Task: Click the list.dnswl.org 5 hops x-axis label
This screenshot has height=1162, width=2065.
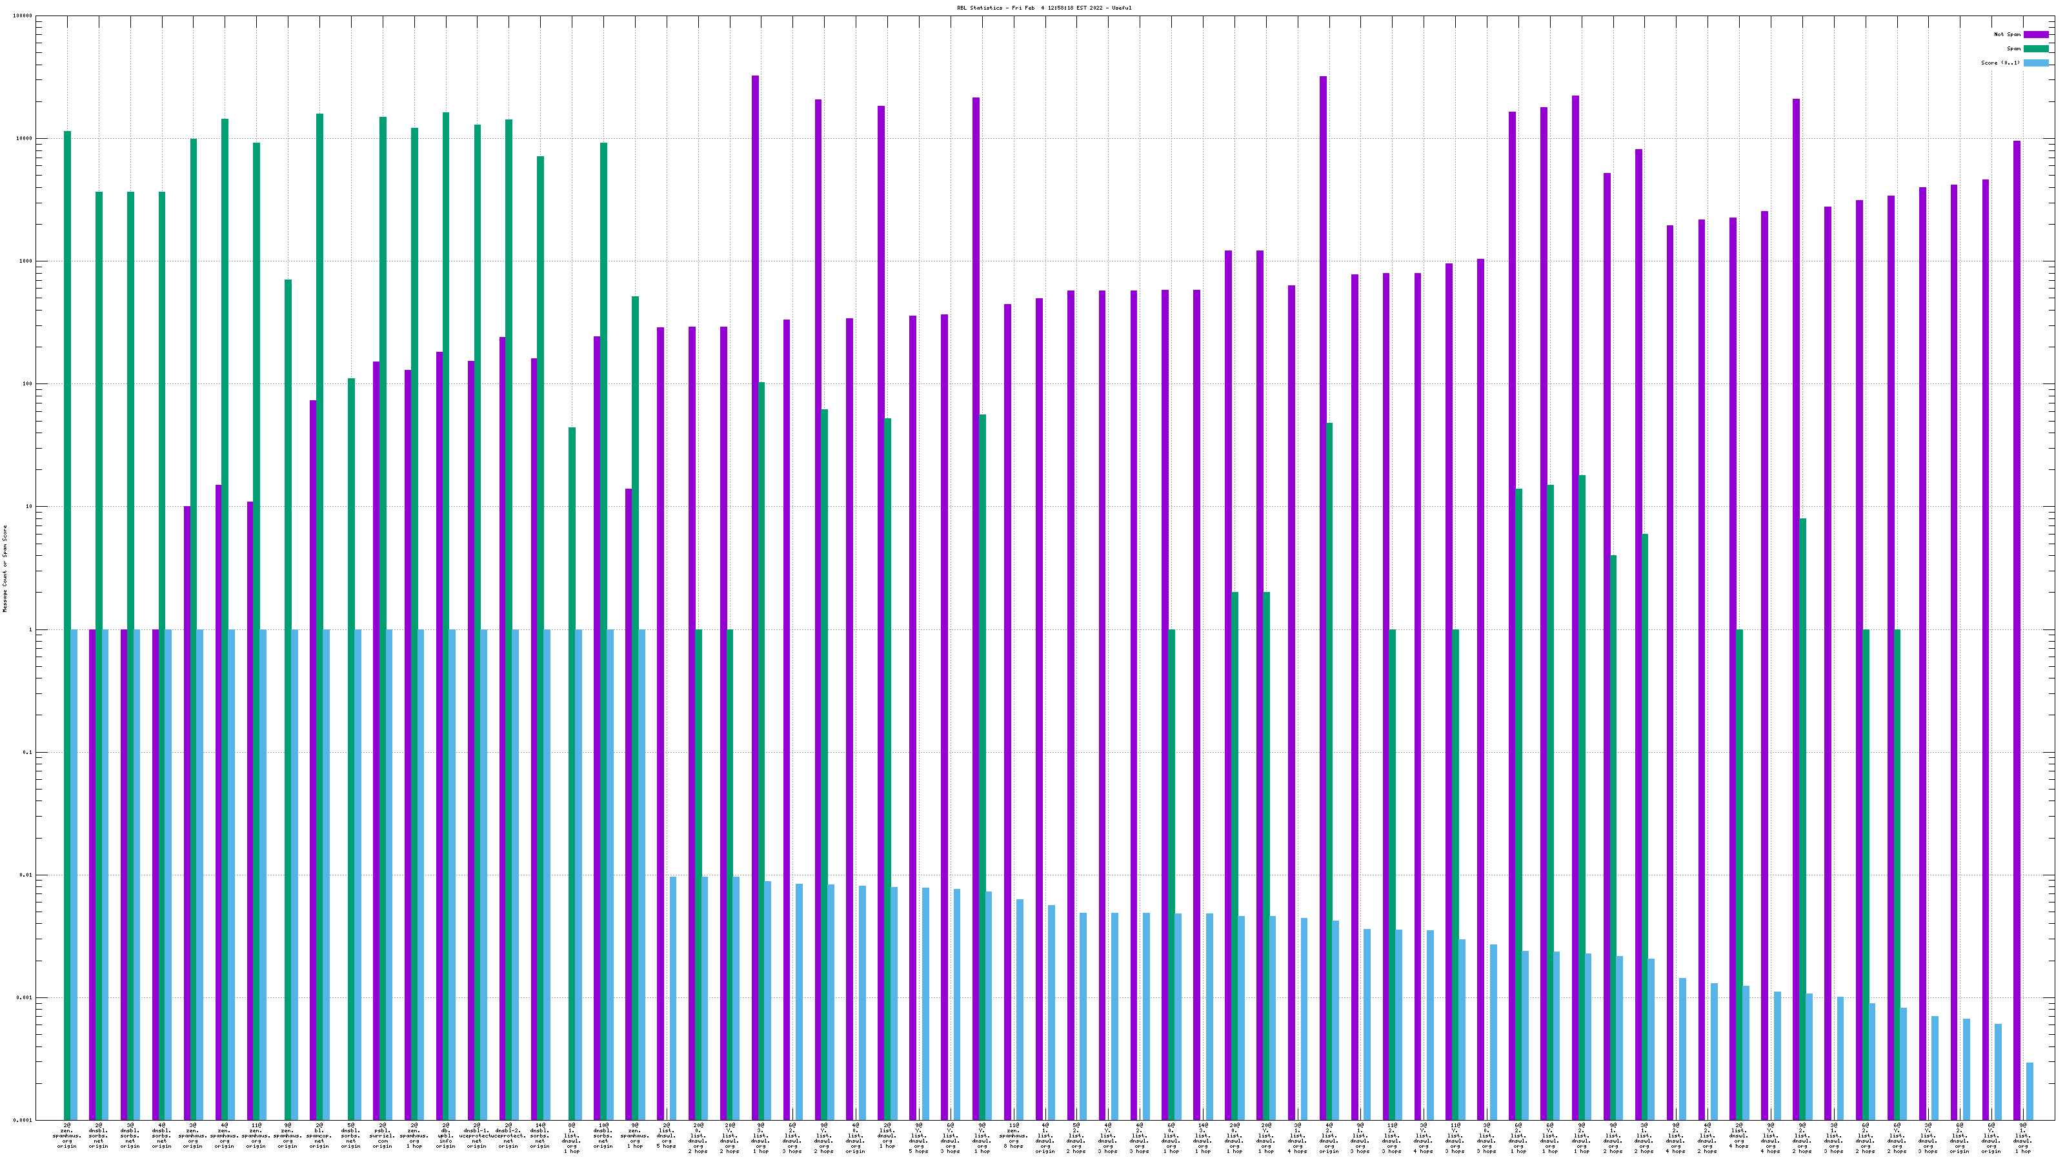Action: pos(666,1136)
